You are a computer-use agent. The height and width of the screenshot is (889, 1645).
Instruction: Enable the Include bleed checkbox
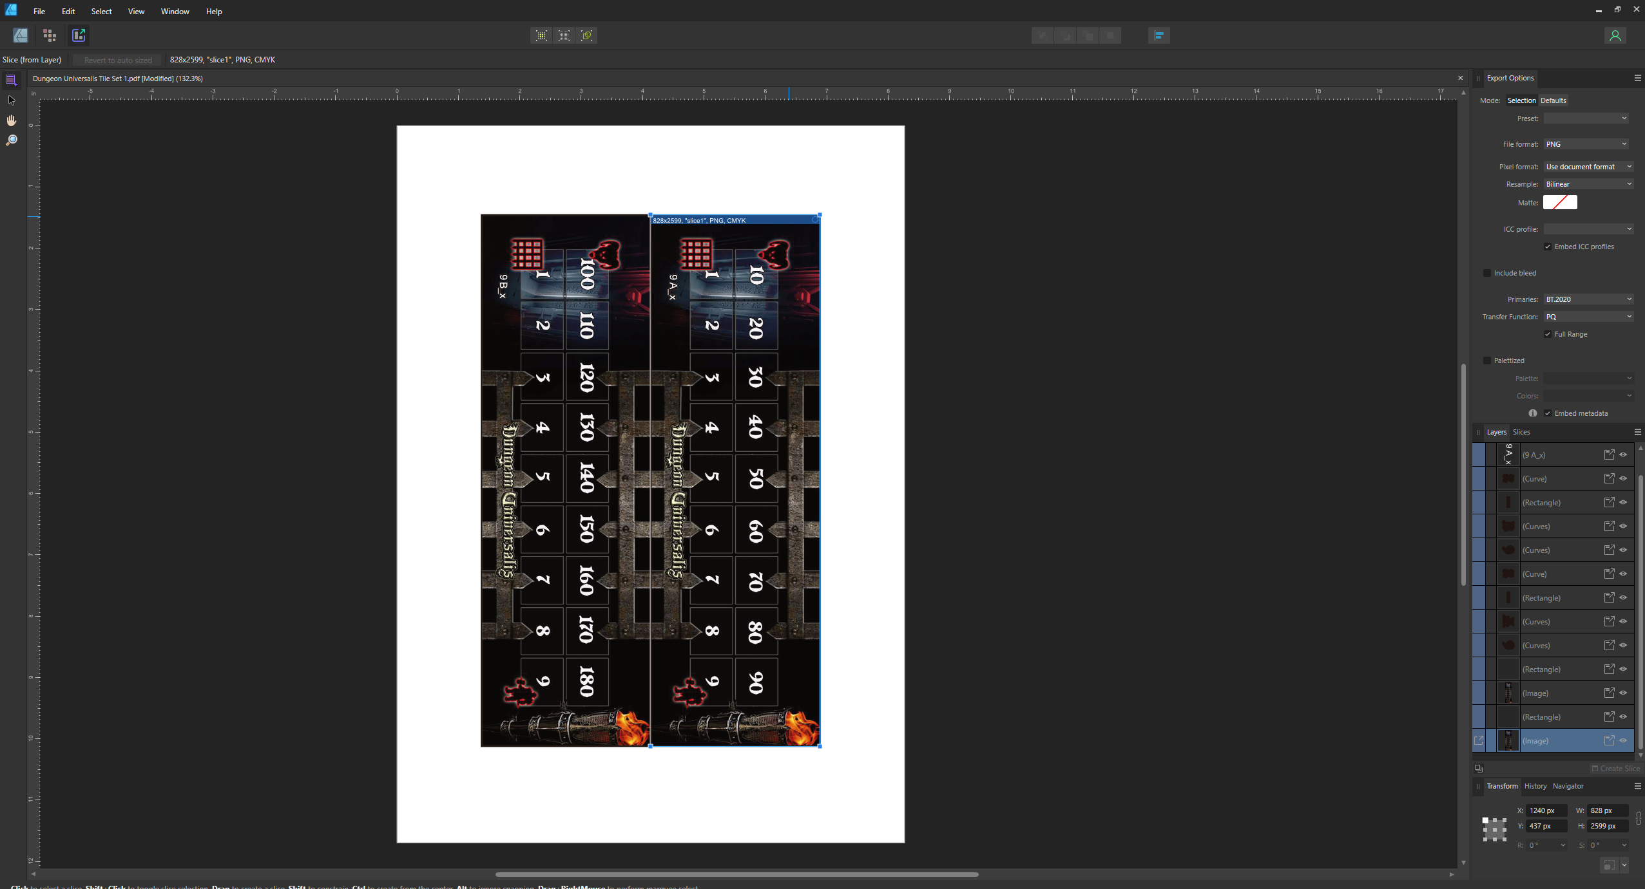point(1487,273)
